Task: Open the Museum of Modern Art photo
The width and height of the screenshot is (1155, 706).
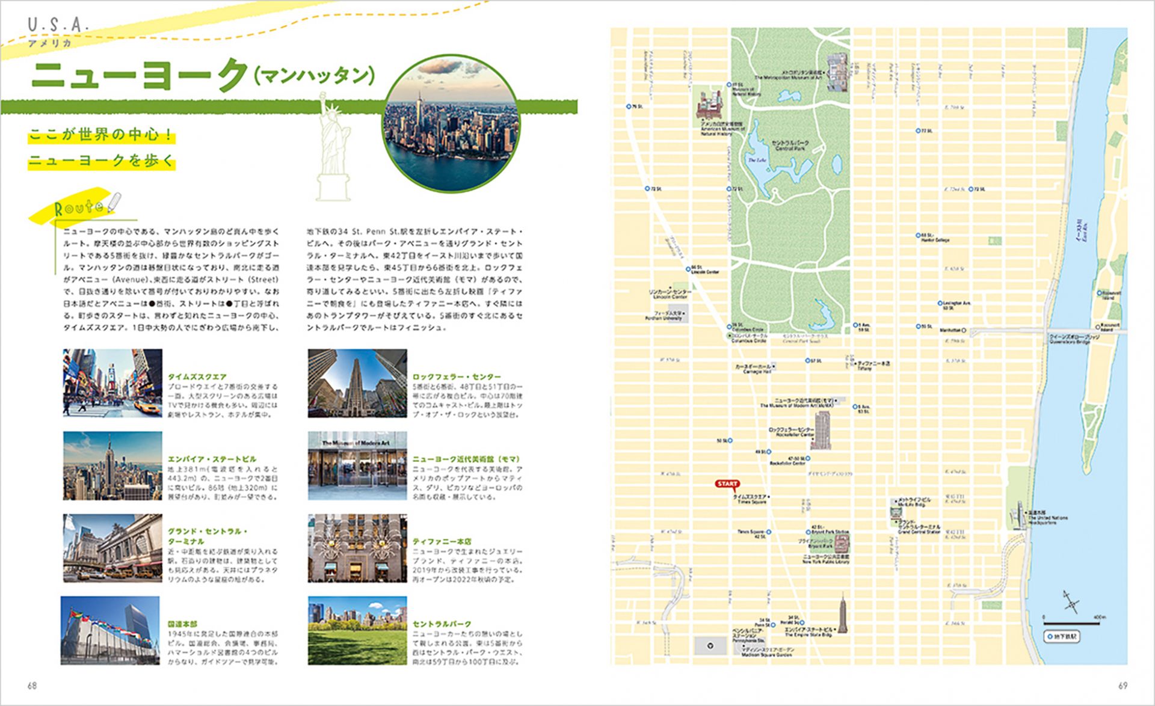Action: click(x=357, y=465)
